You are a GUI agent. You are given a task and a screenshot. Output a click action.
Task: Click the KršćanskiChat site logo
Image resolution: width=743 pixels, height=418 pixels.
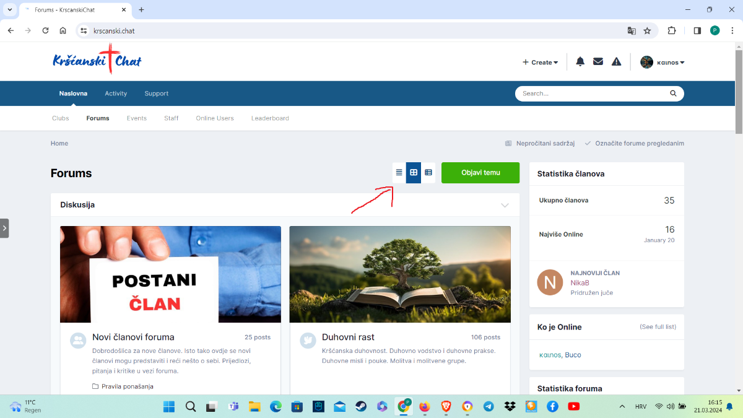[x=97, y=61]
